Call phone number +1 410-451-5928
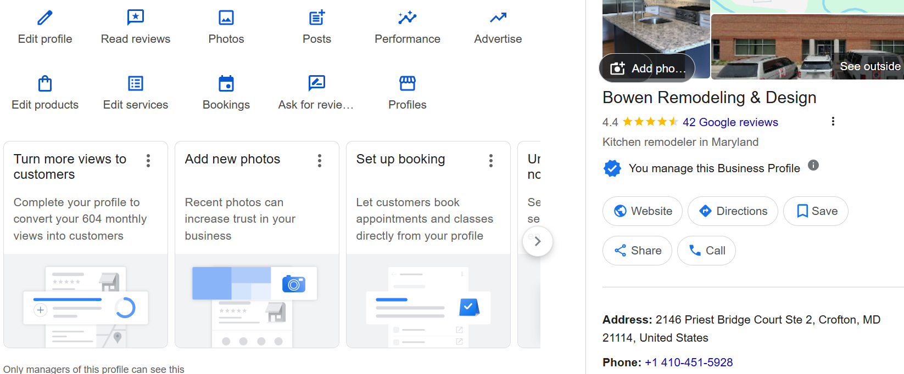 689,362
